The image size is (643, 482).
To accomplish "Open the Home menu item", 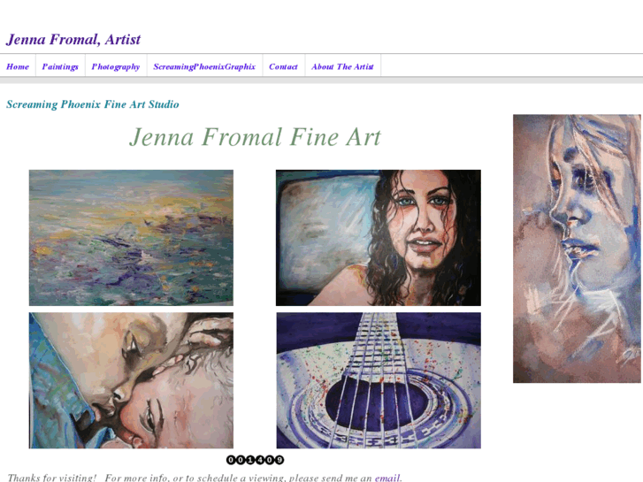I will coord(18,66).
